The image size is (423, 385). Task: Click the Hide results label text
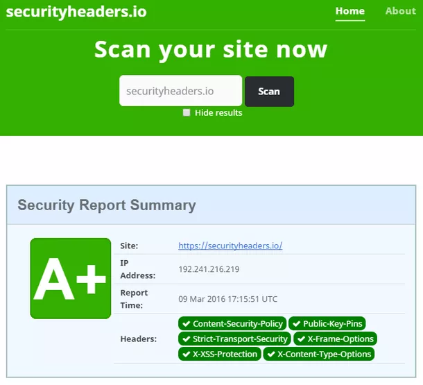(218, 112)
